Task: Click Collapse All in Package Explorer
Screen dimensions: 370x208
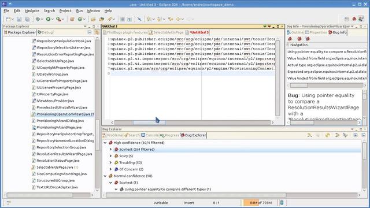Action: 90,32
